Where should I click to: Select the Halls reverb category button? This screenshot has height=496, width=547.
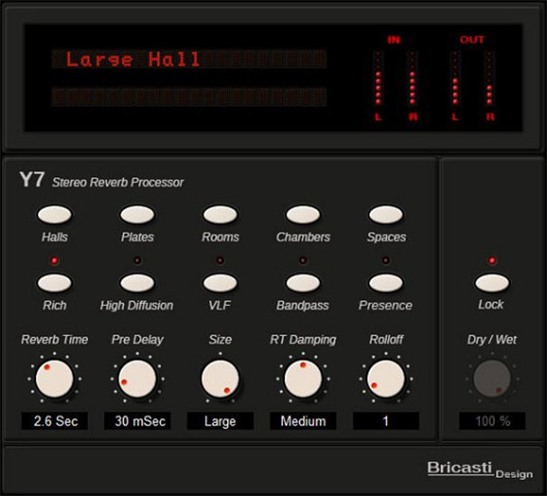coord(54,215)
